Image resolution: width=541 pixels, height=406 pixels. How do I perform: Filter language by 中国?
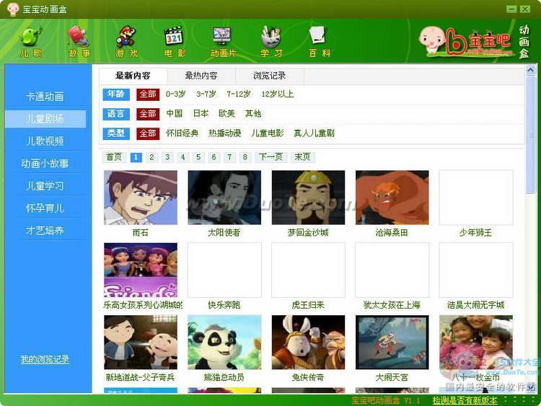click(175, 113)
